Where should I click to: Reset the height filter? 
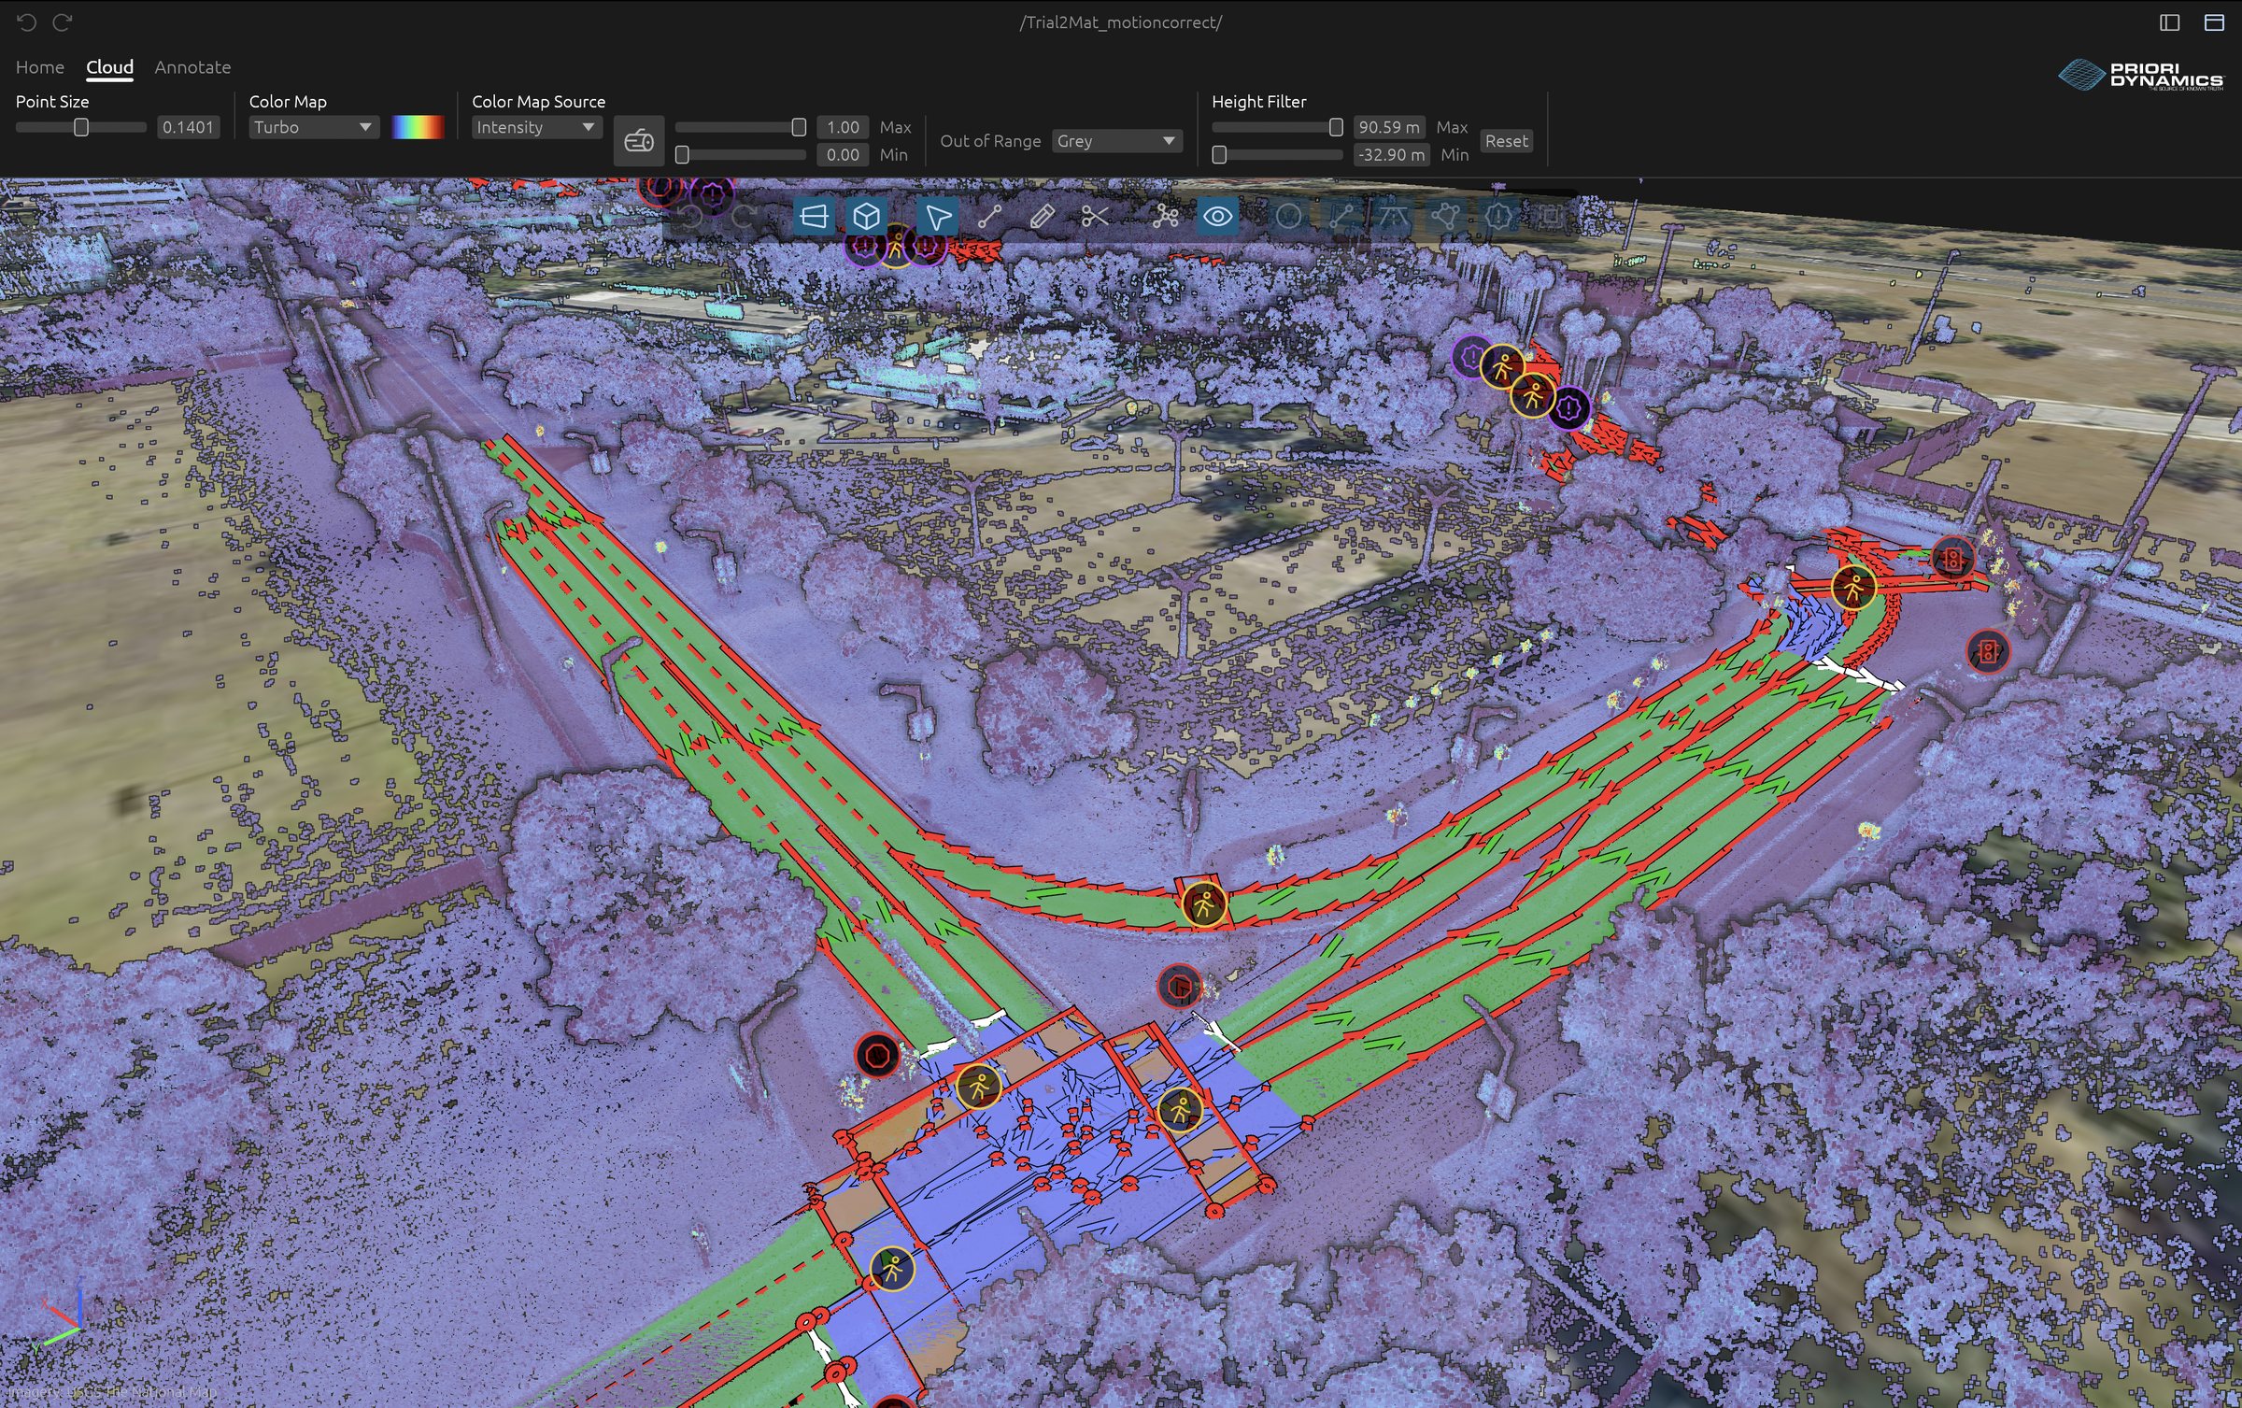pyautogui.click(x=1506, y=141)
